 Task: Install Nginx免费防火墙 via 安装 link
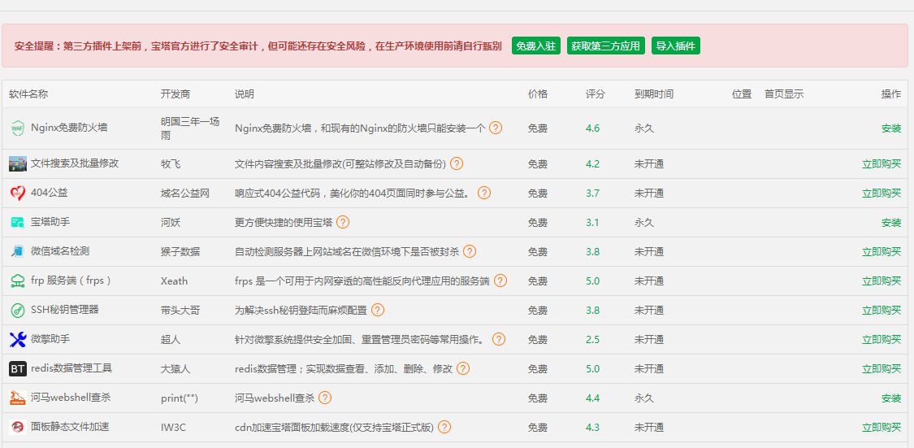(891, 128)
